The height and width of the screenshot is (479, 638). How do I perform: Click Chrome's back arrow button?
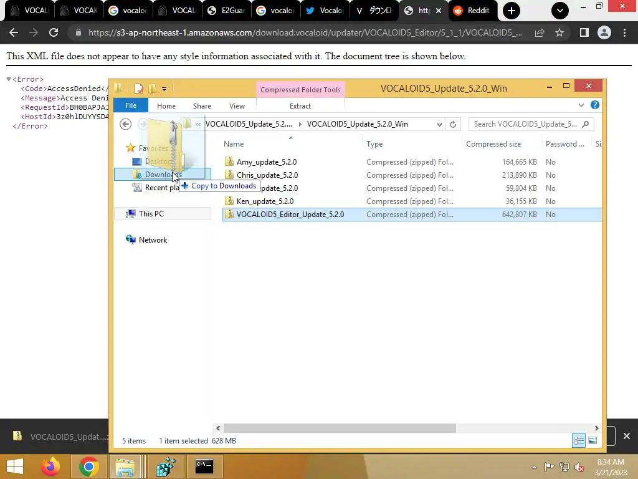point(14,32)
